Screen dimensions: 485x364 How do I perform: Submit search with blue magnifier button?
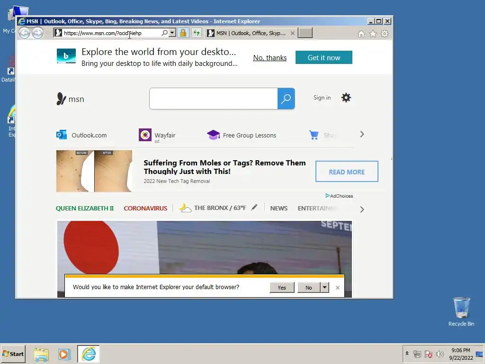point(286,99)
